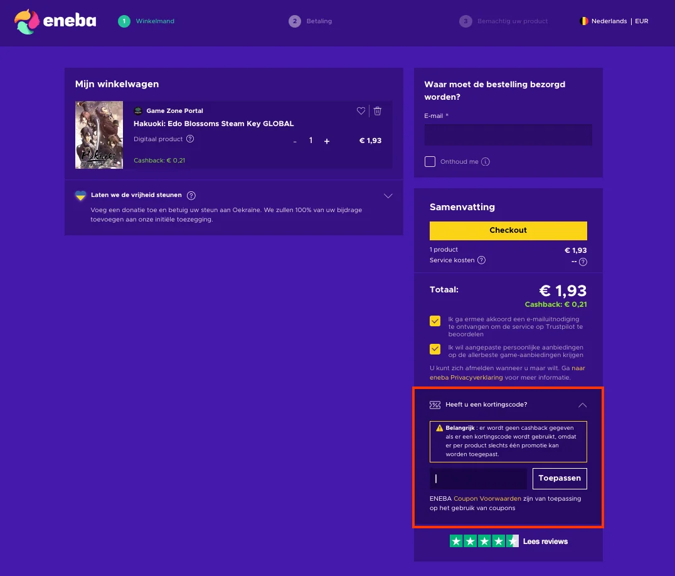Click the eneba logo
The height and width of the screenshot is (576, 675).
pyautogui.click(x=55, y=21)
